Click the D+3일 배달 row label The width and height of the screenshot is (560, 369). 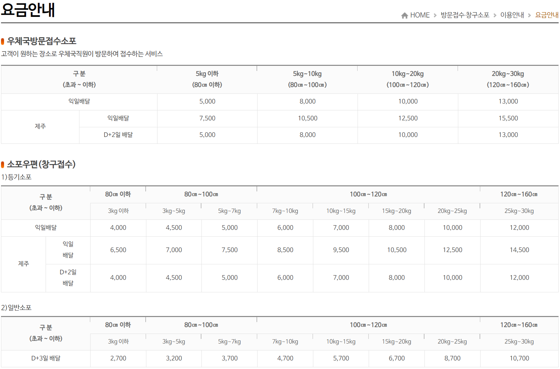(46, 359)
